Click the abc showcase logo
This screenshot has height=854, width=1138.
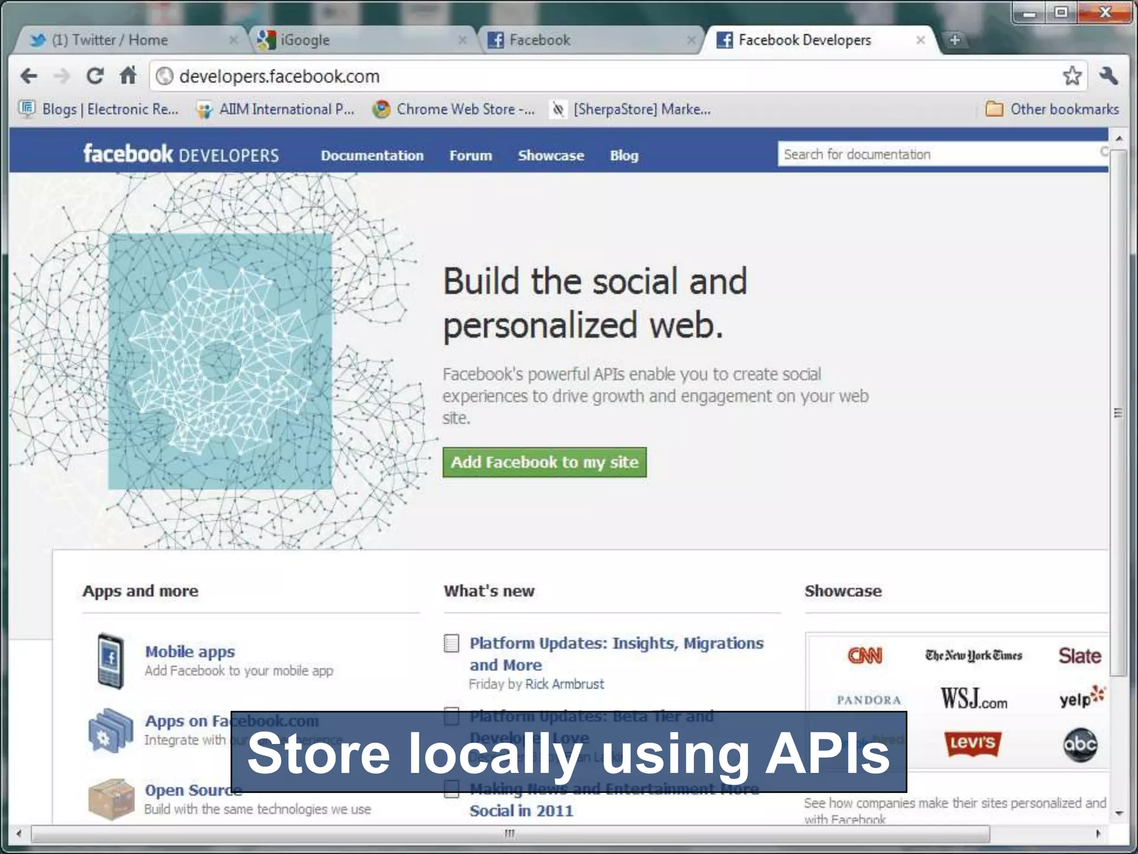coord(1080,744)
